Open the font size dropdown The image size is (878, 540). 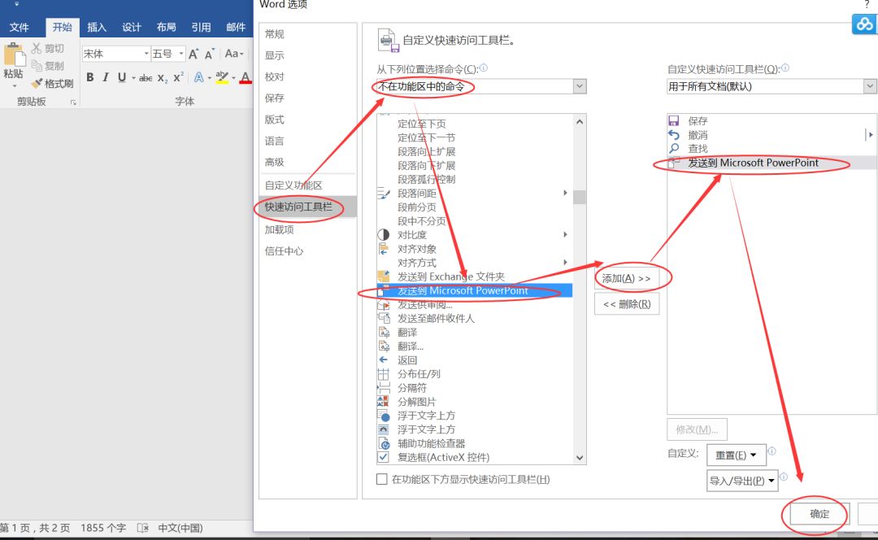click(x=181, y=54)
